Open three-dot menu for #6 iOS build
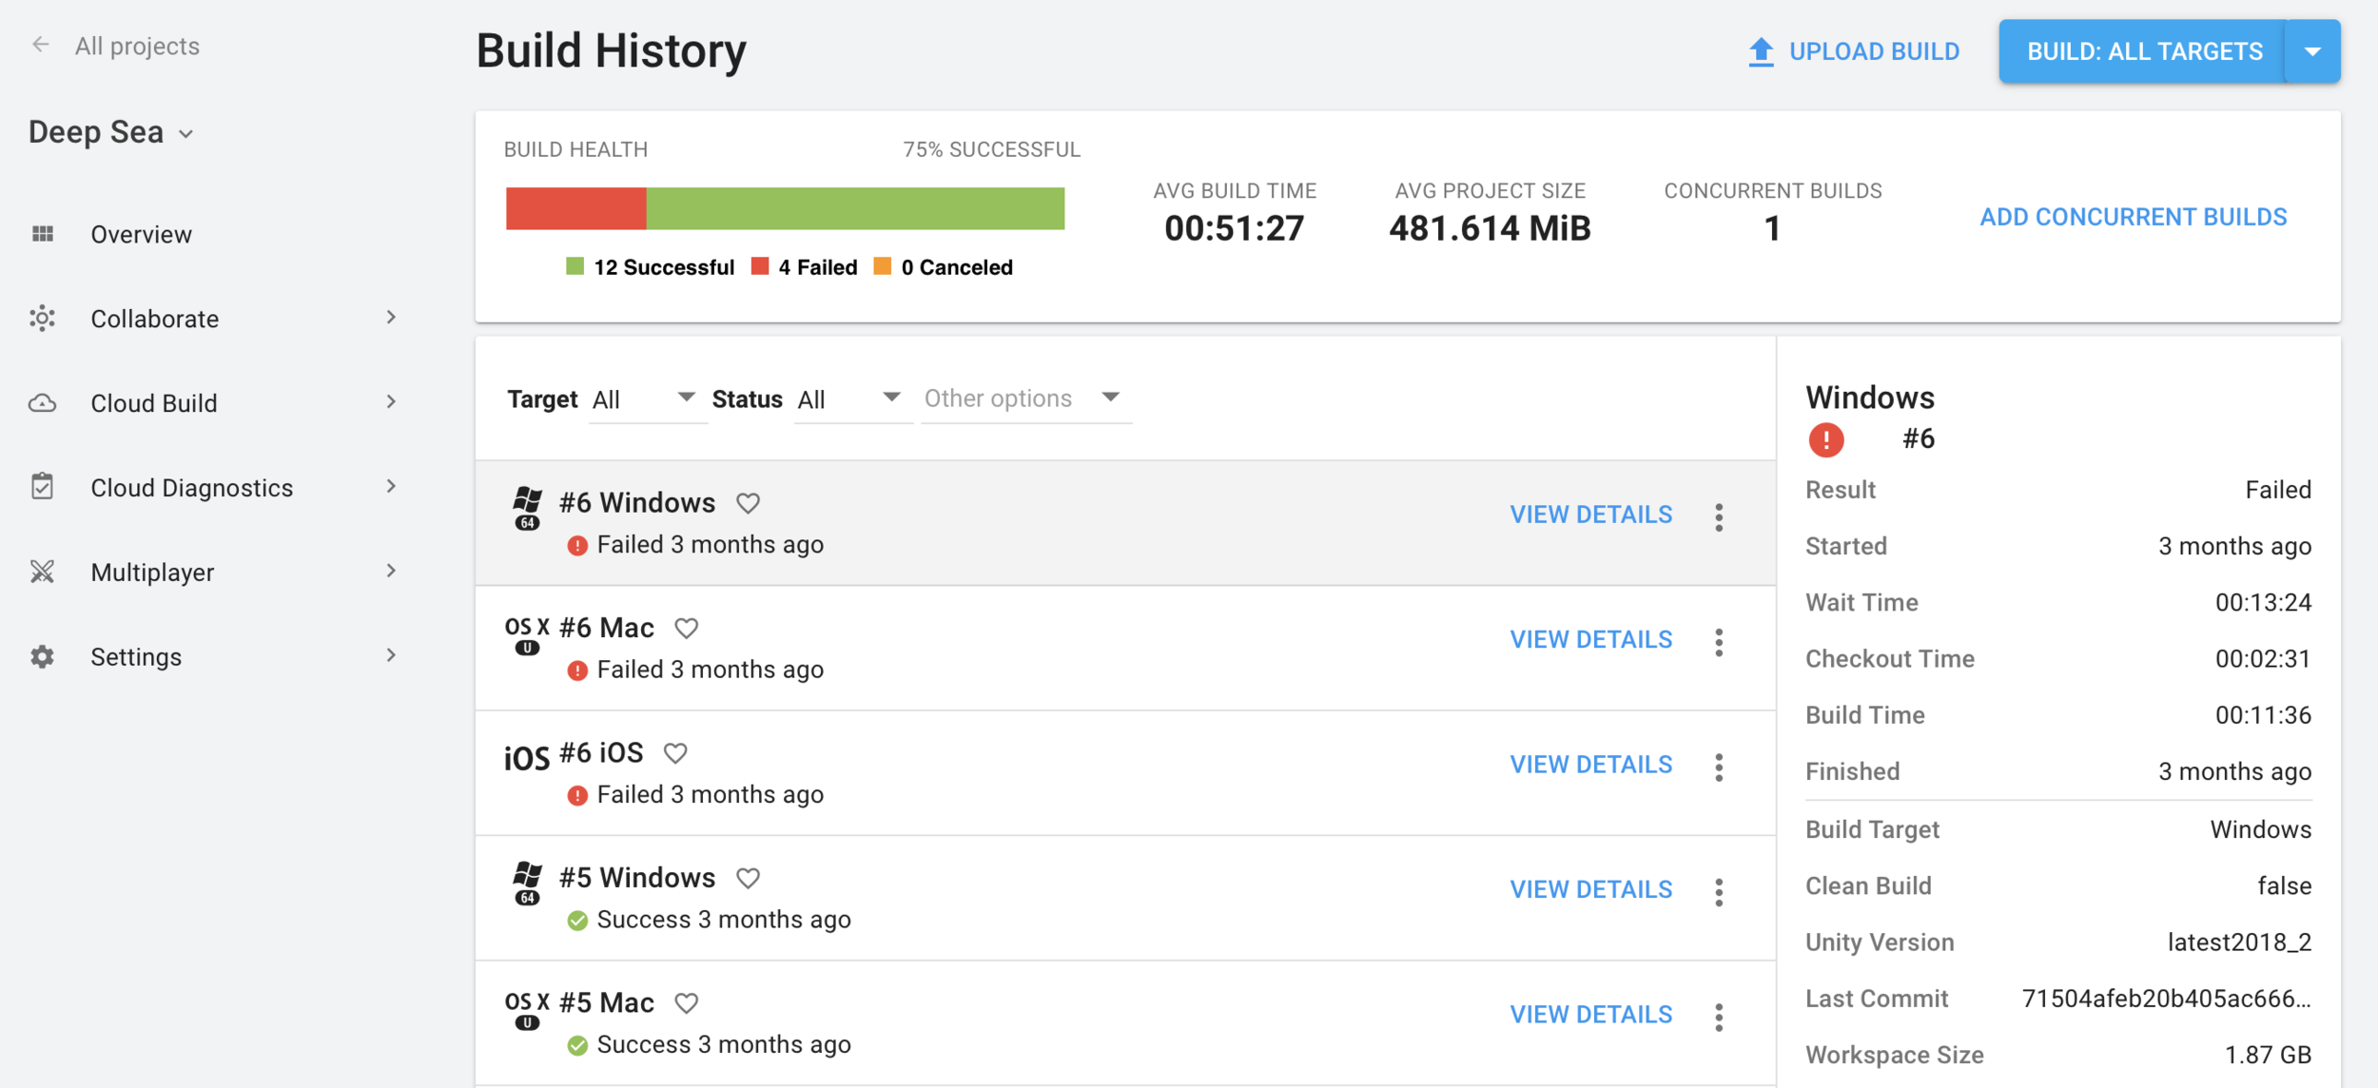Image resolution: width=2378 pixels, height=1088 pixels. 1718,767
